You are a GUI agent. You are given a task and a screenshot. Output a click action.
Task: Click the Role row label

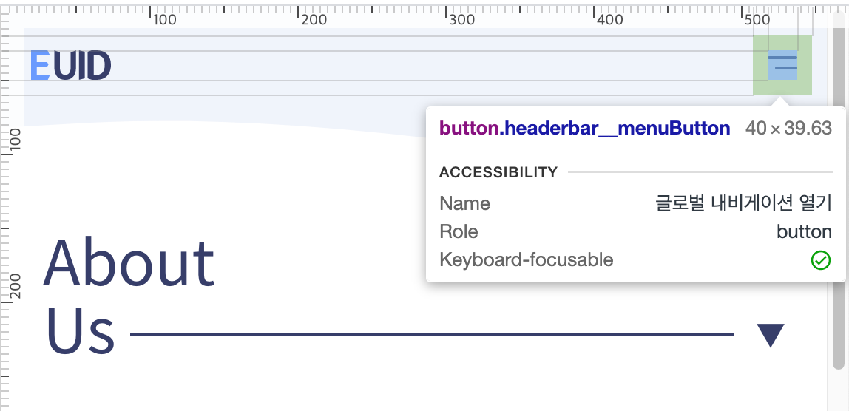pyautogui.click(x=459, y=232)
